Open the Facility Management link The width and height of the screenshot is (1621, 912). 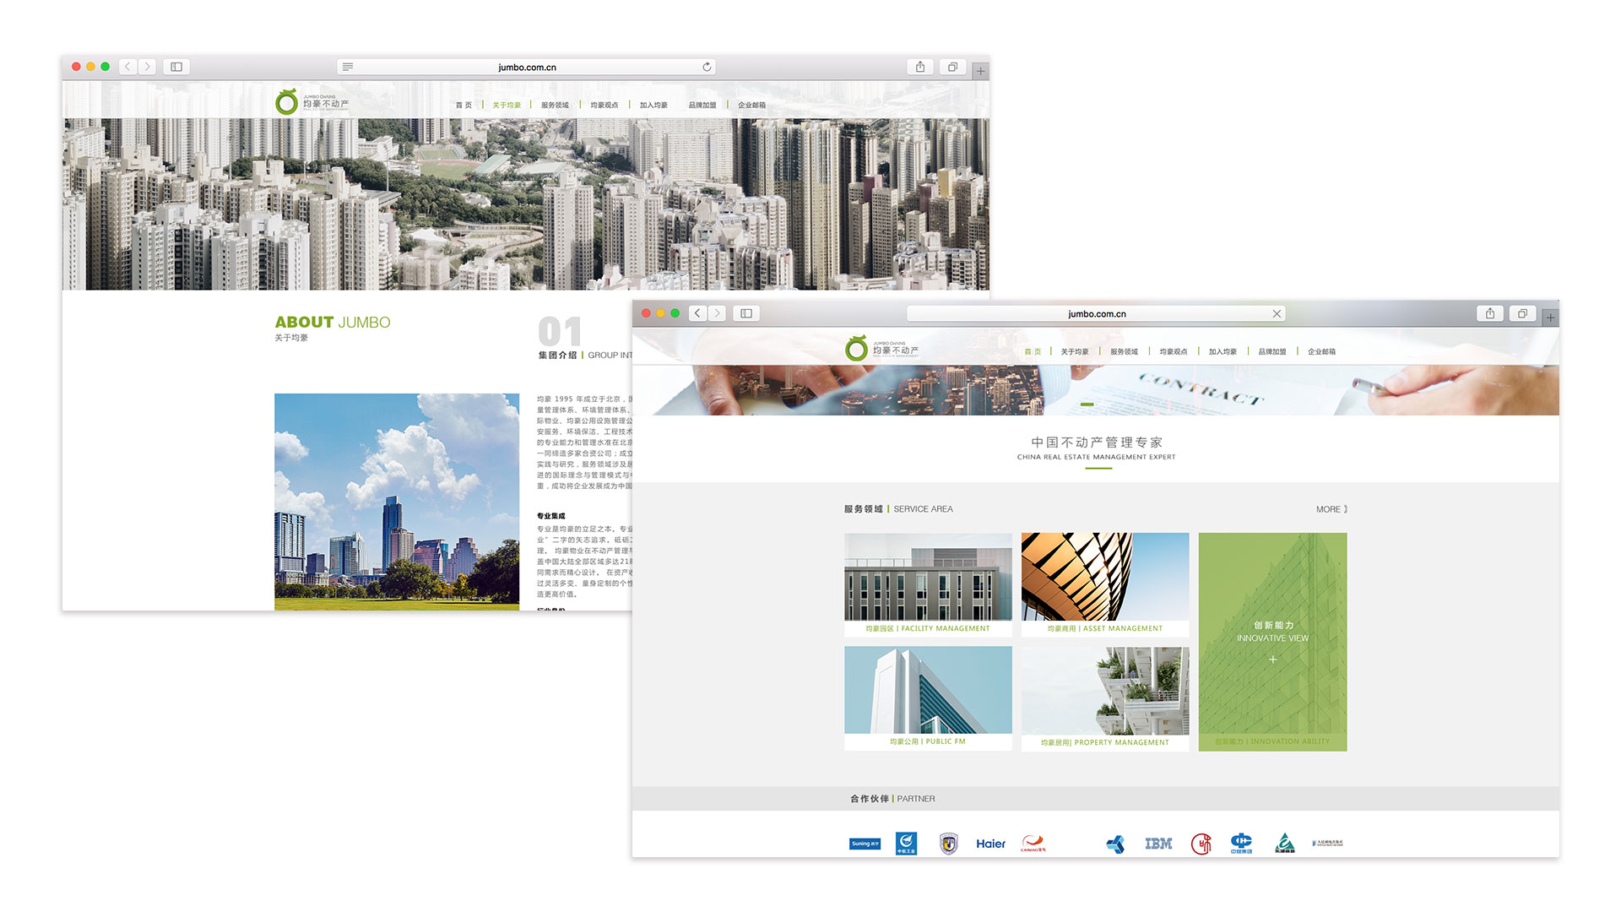pos(928,629)
